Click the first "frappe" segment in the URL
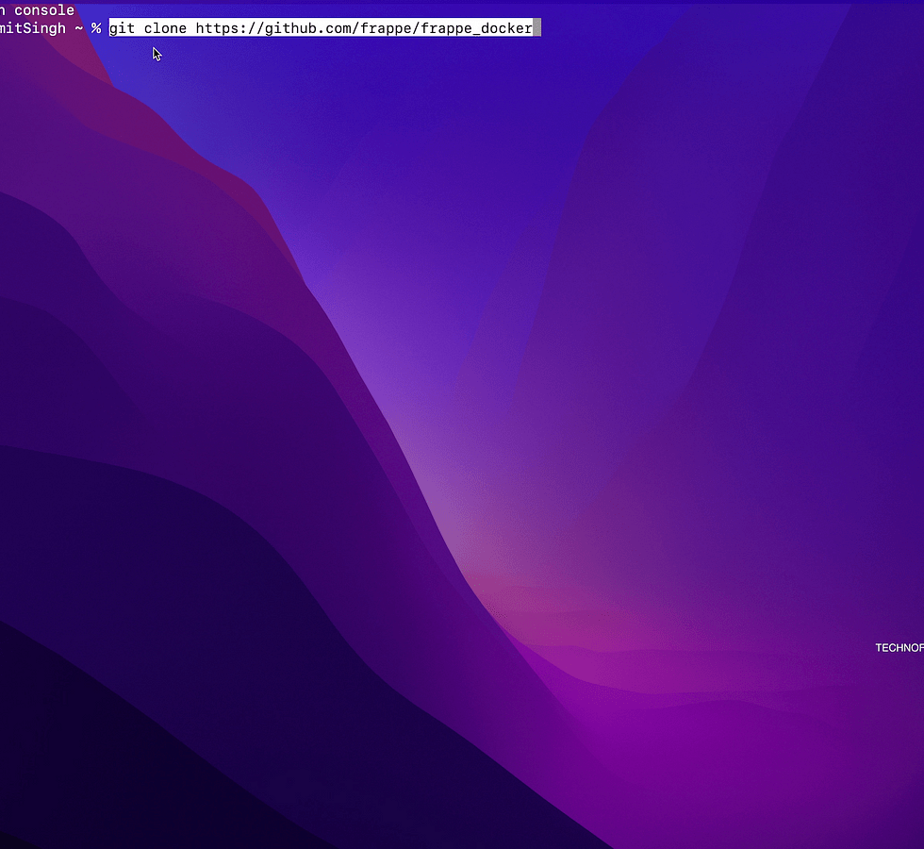Viewport: 924px width, 849px height. pos(386,28)
